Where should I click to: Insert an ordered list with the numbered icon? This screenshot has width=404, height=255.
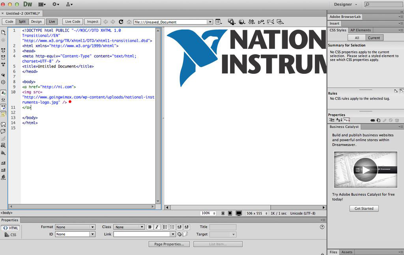[172, 227]
